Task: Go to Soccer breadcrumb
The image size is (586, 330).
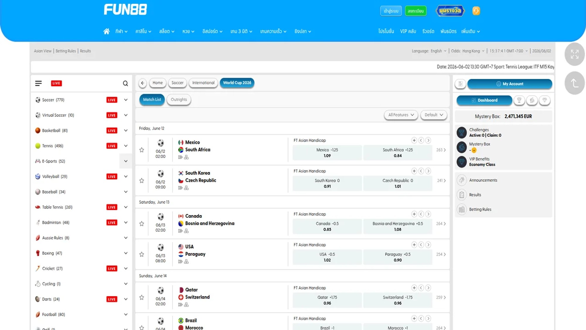Action: 177,83
